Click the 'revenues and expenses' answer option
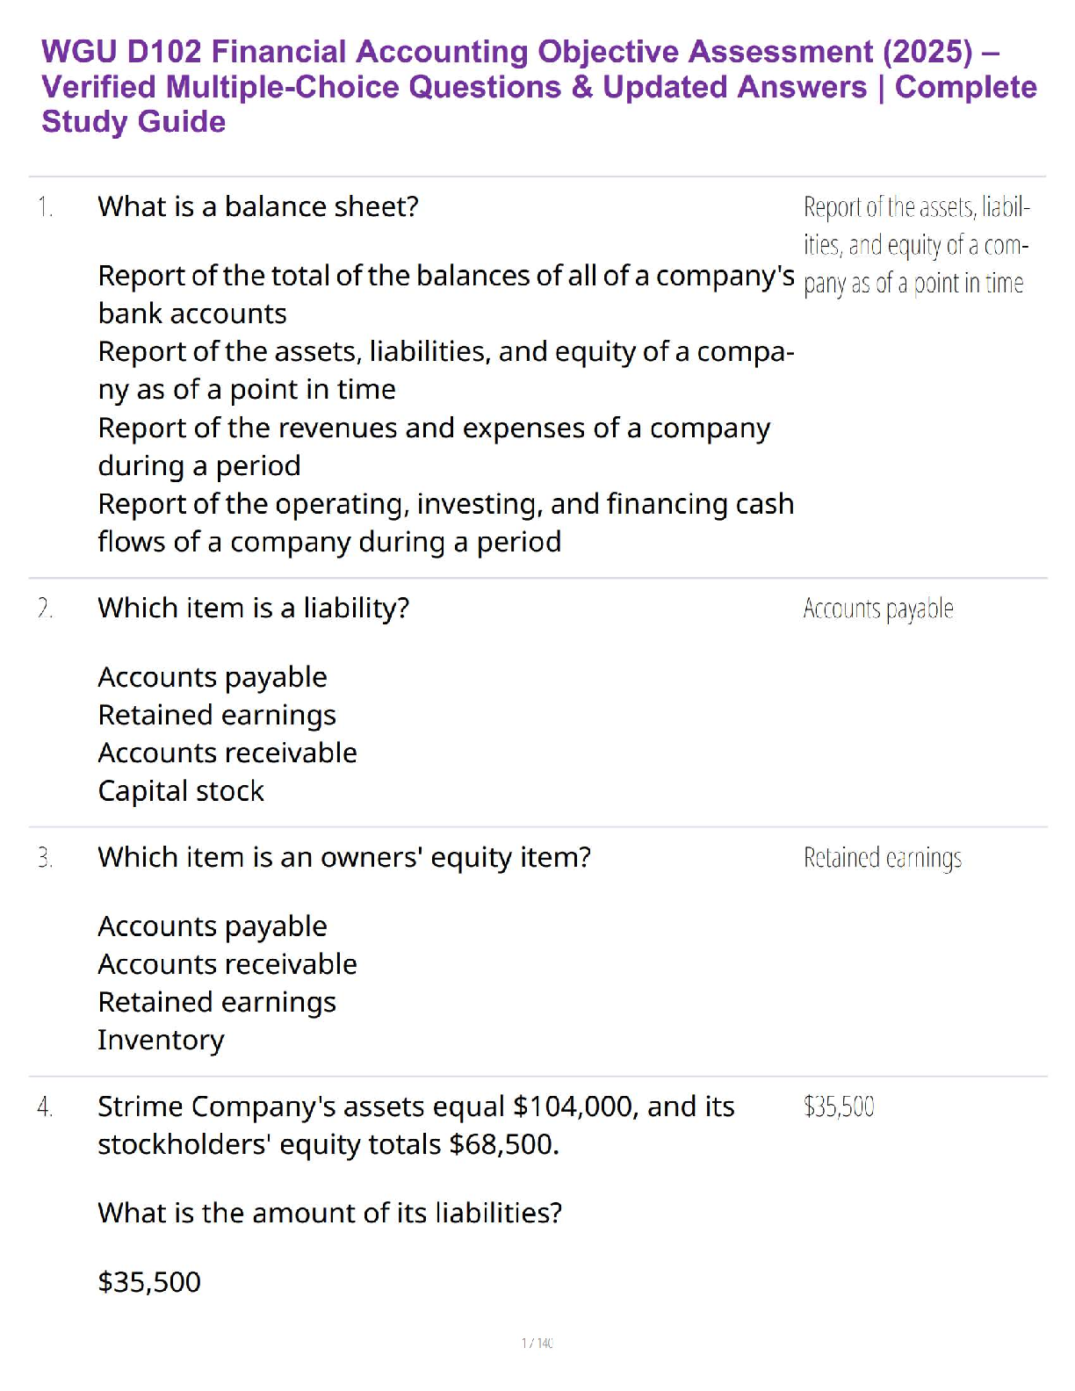This screenshot has height=1391, width=1075. (x=434, y=446)
